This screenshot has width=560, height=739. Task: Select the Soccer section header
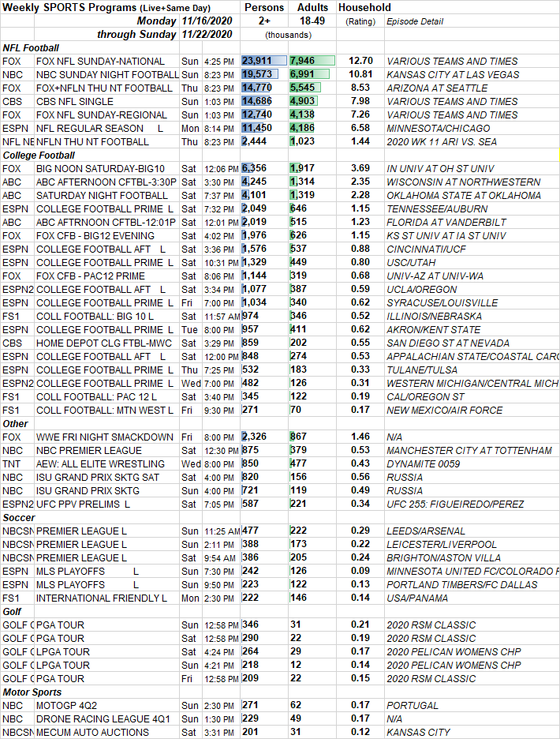(19, 517)
